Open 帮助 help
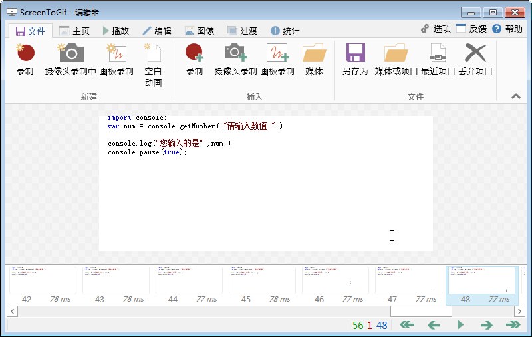The width and height of the screenshot is (532, 337). 507,29
